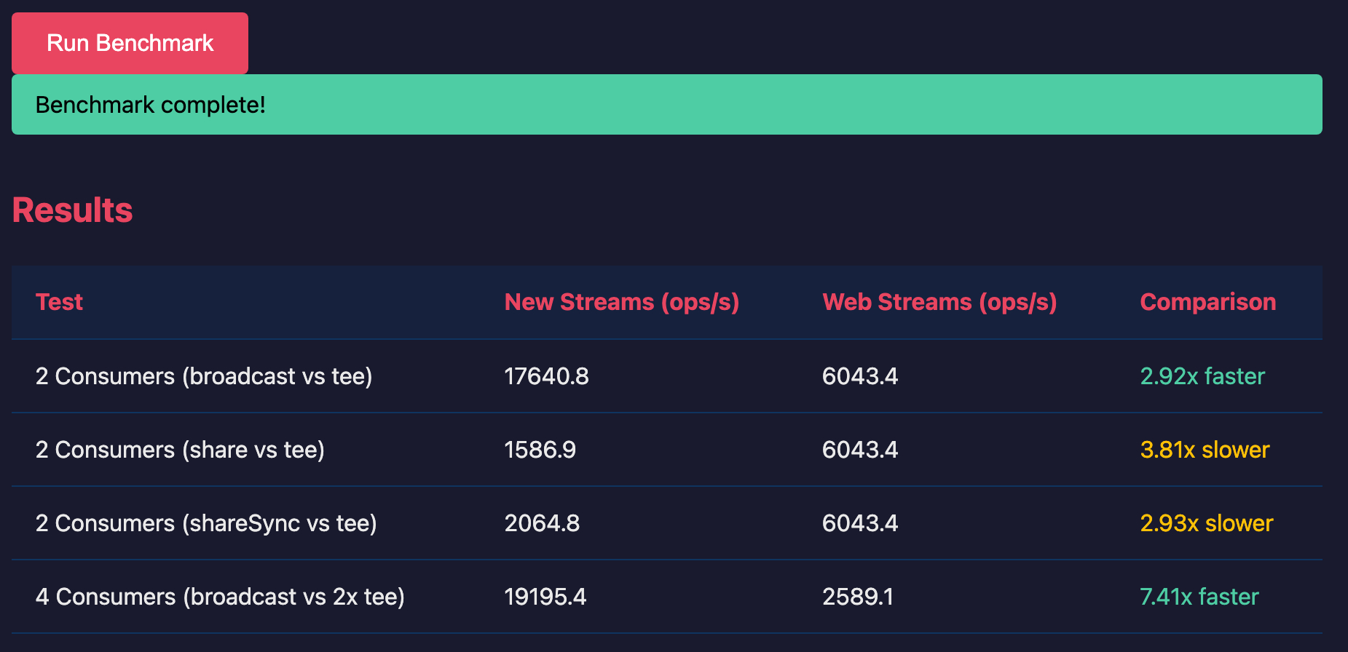1348x652 pixels.
Task: Select the Web Streams (ops/s) column header
Action: point(939,302)
